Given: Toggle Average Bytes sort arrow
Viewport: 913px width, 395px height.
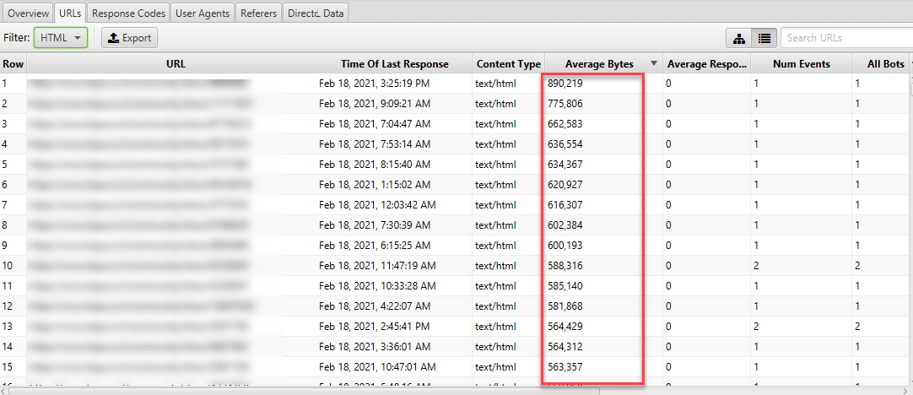Looking at the screenshot, I should point(654,64).
